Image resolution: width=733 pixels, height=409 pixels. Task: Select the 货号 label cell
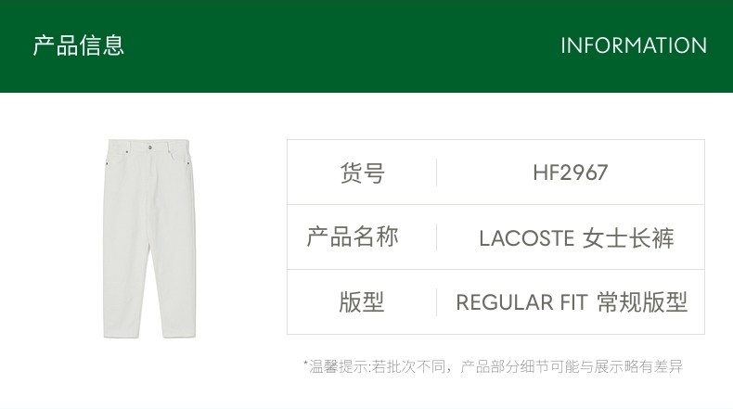pos(362,173)
